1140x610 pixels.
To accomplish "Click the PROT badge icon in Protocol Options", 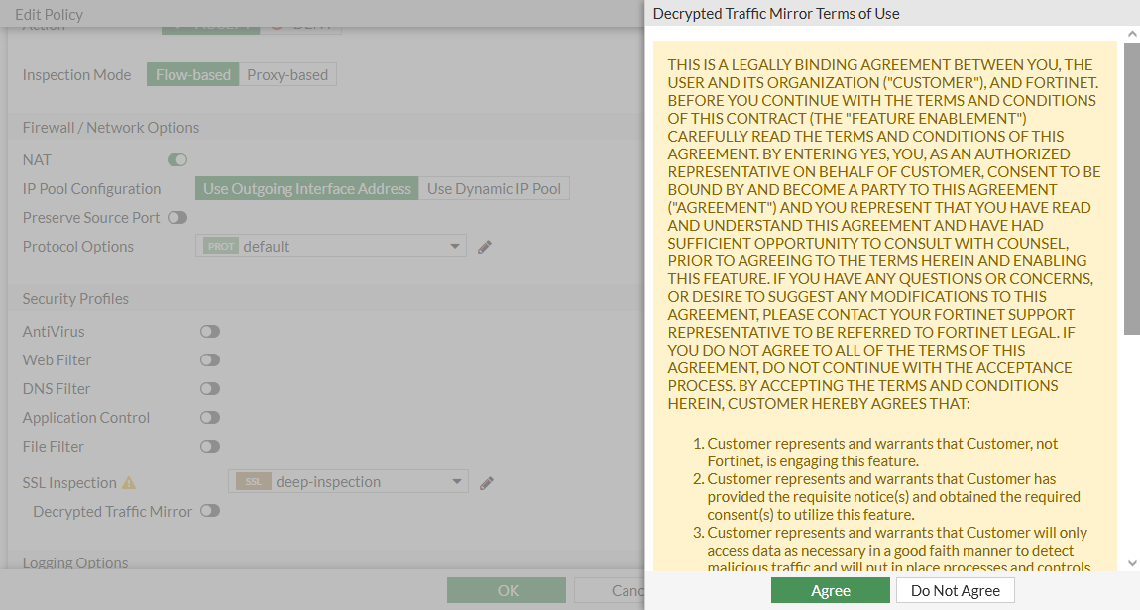I will [x=221, y=247].
